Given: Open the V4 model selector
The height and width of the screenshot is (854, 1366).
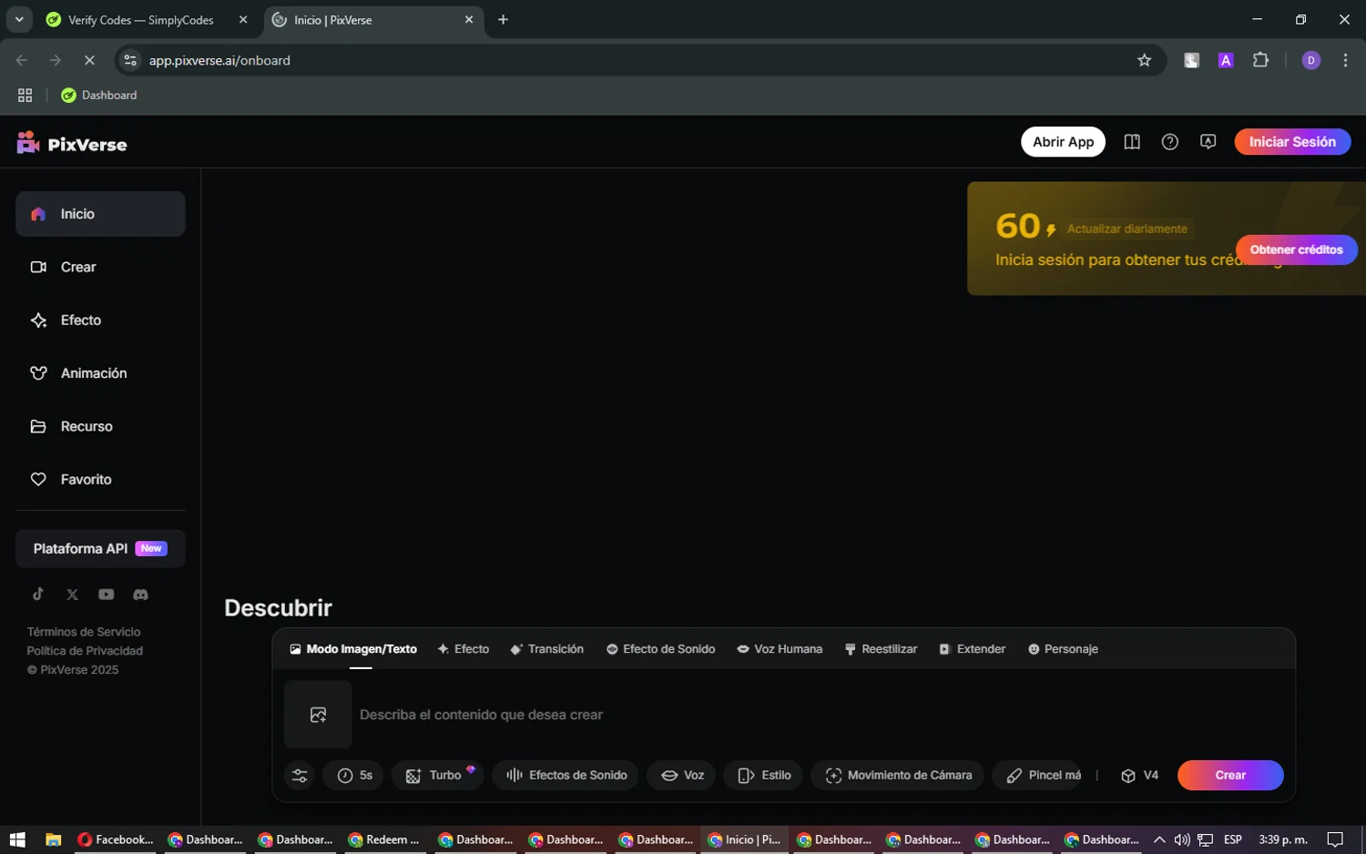Looking at the screenshot, I should tap(1139, 776).
